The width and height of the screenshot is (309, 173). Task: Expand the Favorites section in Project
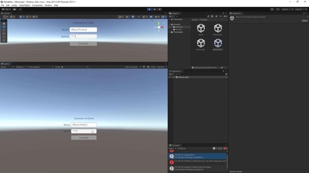coord(169,19)
